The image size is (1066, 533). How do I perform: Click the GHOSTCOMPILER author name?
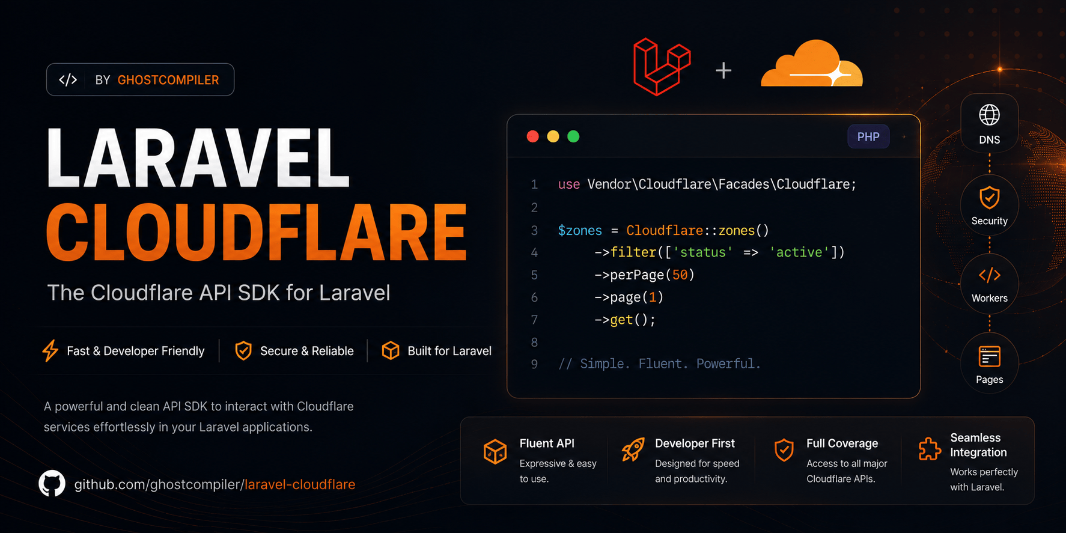[x=168, y=80]
